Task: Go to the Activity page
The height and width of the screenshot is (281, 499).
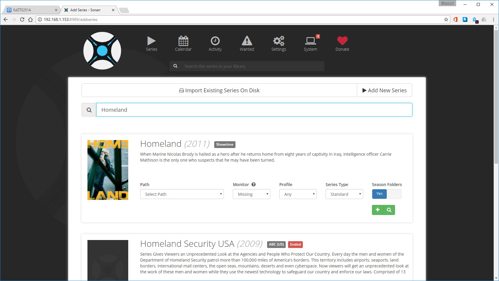Action: tap(215, 44)
